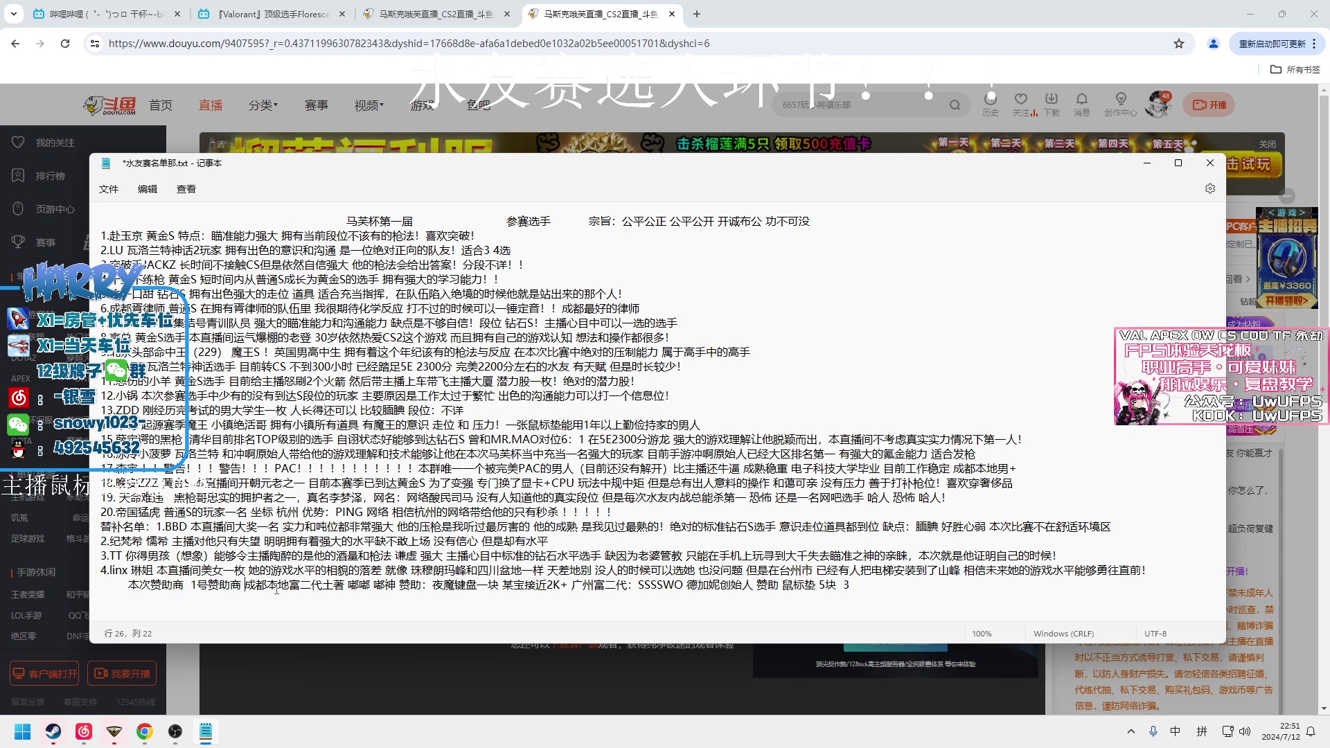Click the site information icon in address bar
This screenshot has height=748, width=1330.
pyautogui.click(x=95, y=43)
